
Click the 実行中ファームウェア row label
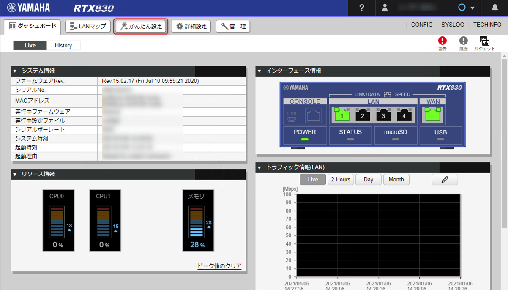pos(43,112)
